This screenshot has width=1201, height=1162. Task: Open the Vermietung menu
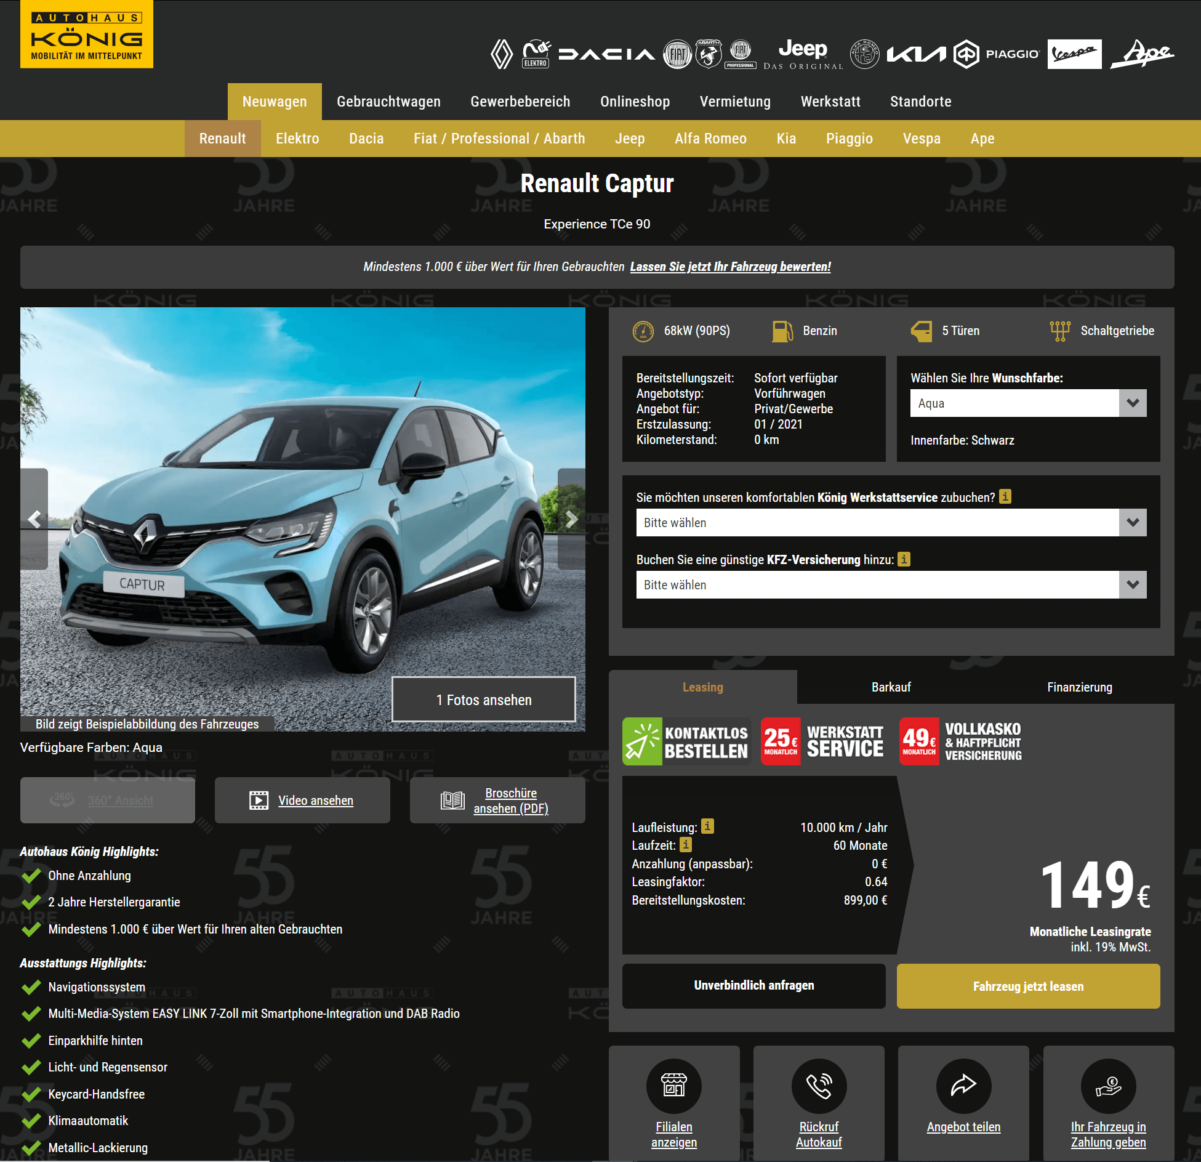point(735,102)
